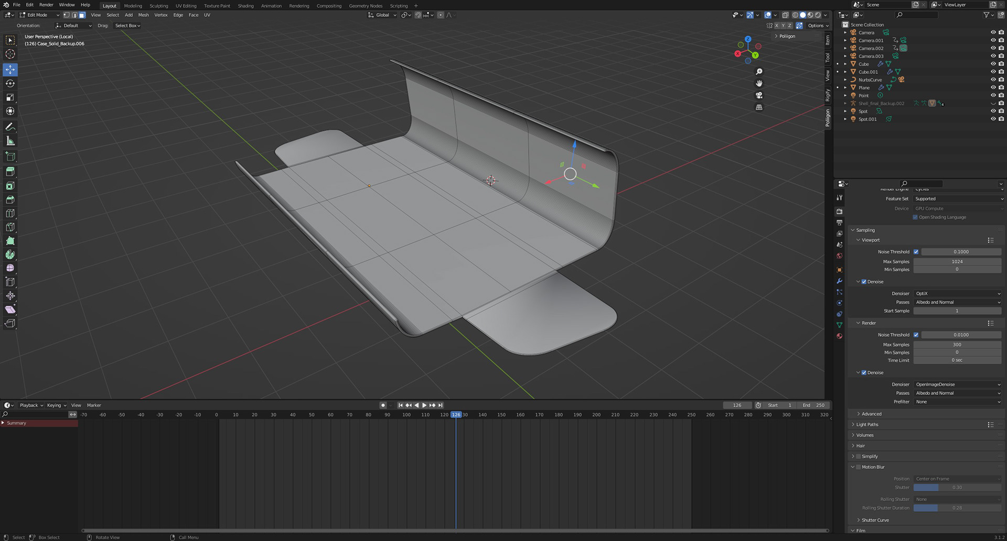The width and height of the screenshot is (1007, 541).
Task: Select the Cursor tool in toolbar
Action: tap(10, 54)
